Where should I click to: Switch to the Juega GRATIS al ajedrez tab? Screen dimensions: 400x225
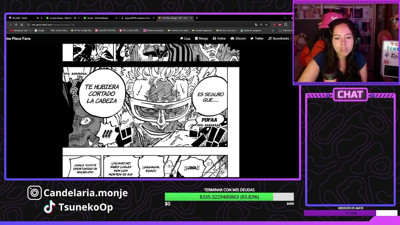tap(137, 18)
